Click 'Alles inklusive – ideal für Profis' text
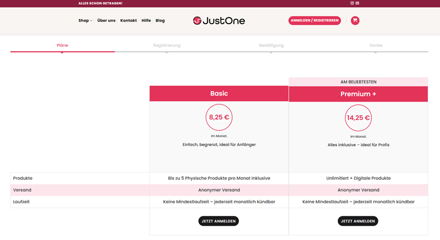This screenshot has width=440, height=240. tap(359, 145)
